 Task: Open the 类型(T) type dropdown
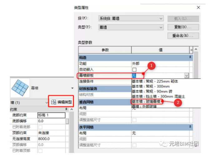click(x=161, y=27)
